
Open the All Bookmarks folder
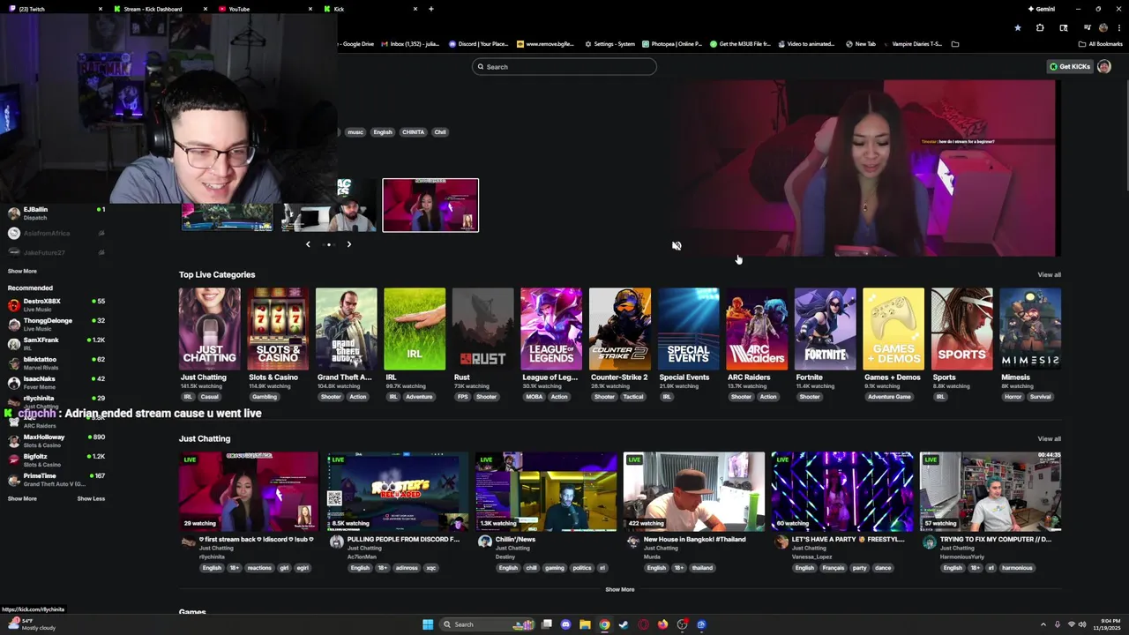click(1101, 44)
